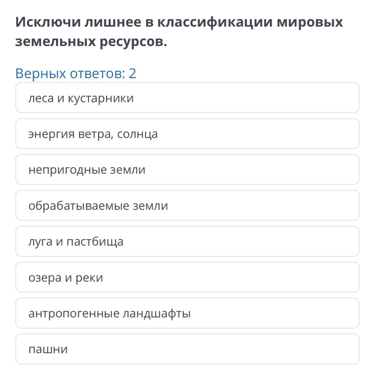Tap the answer box mentioning 'пастбища'
This screenshot has height=376, width=375.
[187, 241]
